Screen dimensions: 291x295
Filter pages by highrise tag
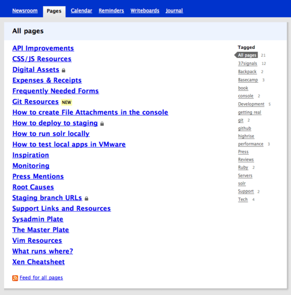[246, 136]
